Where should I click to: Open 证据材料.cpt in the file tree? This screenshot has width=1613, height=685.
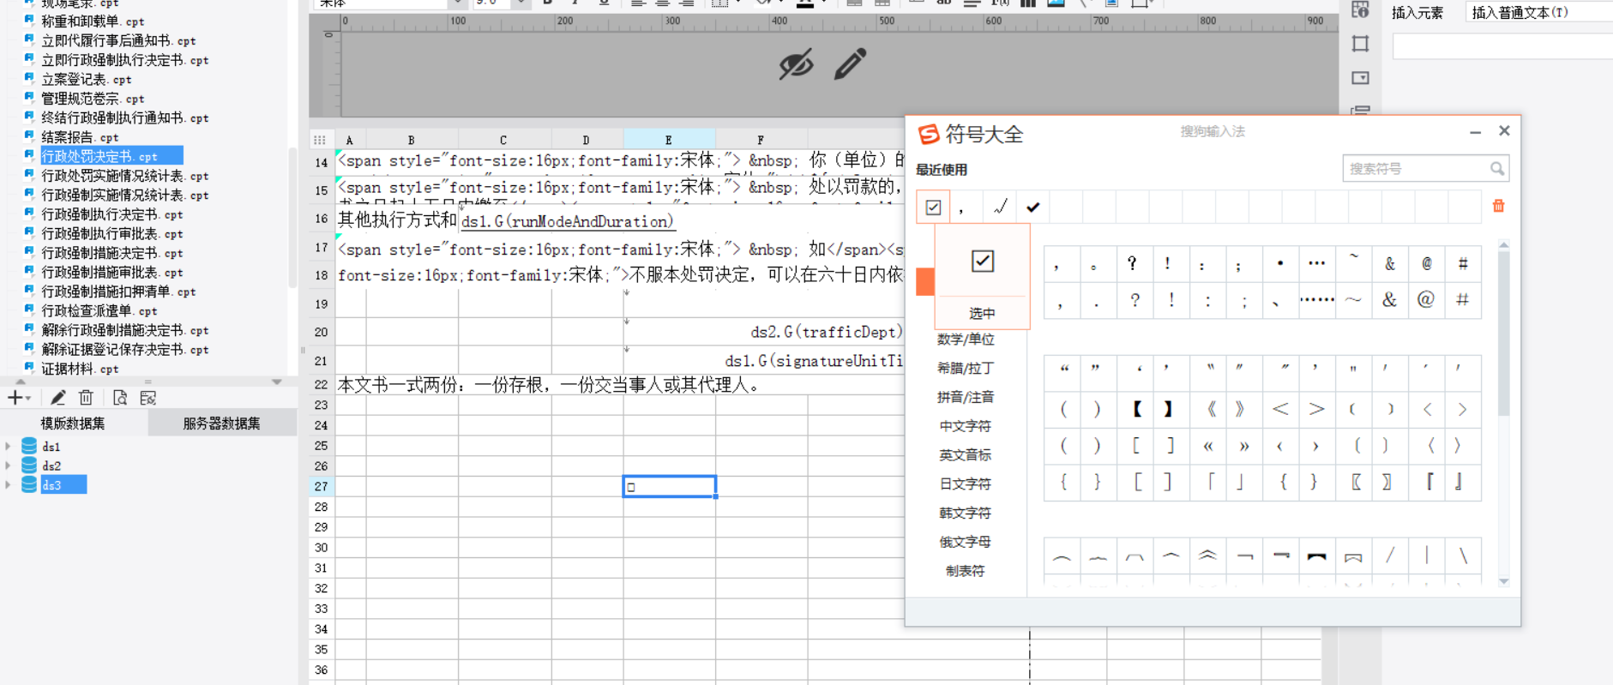tap(80, 369)
